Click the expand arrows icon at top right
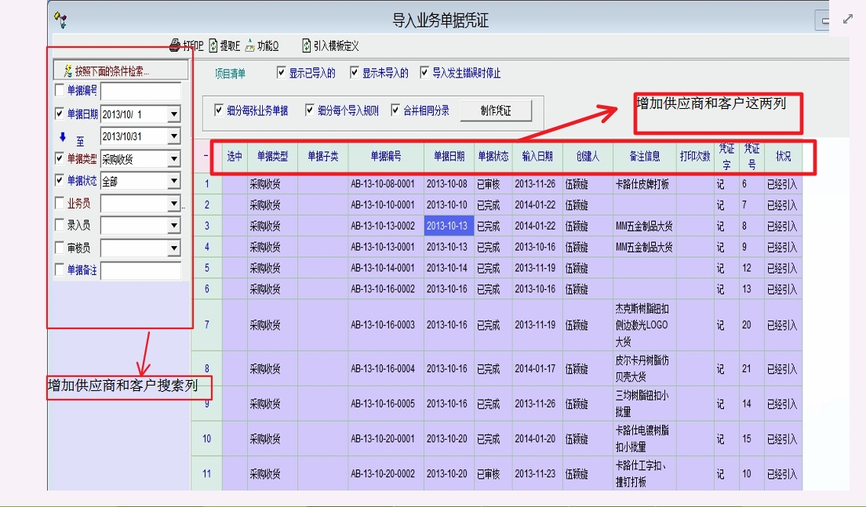Viewport: 866px width, 507px height. click(847, 19)
